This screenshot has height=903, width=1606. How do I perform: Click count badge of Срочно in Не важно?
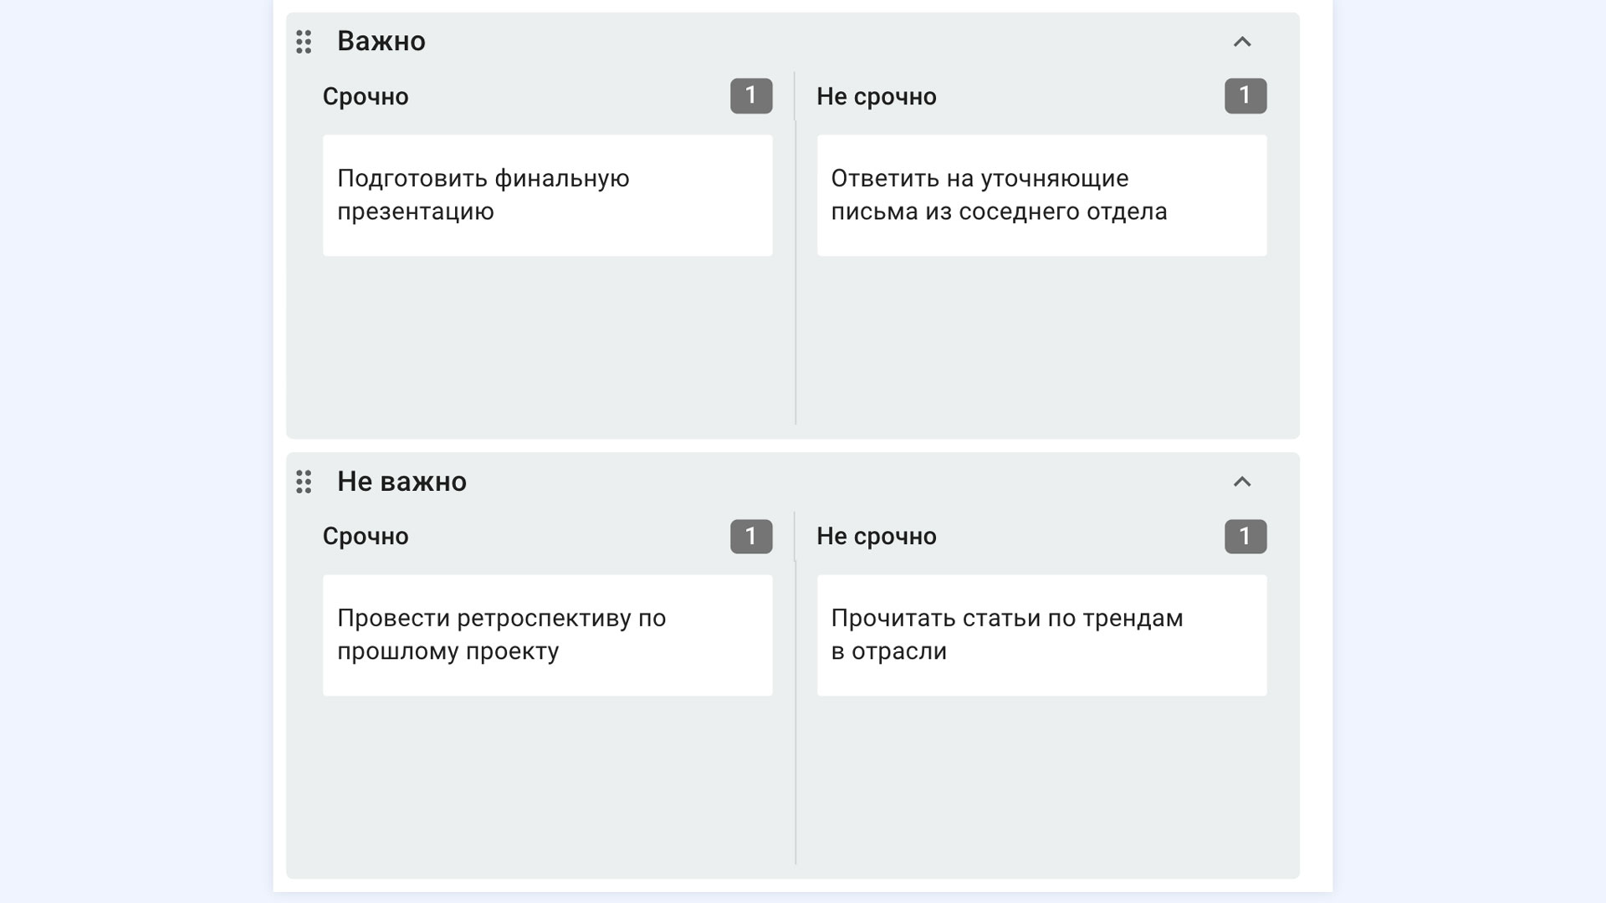coord(751,536)
